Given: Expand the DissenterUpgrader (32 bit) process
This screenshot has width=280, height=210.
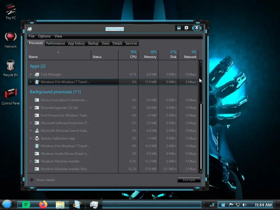Looking at the screenshot, I should [x=31, y=108].
